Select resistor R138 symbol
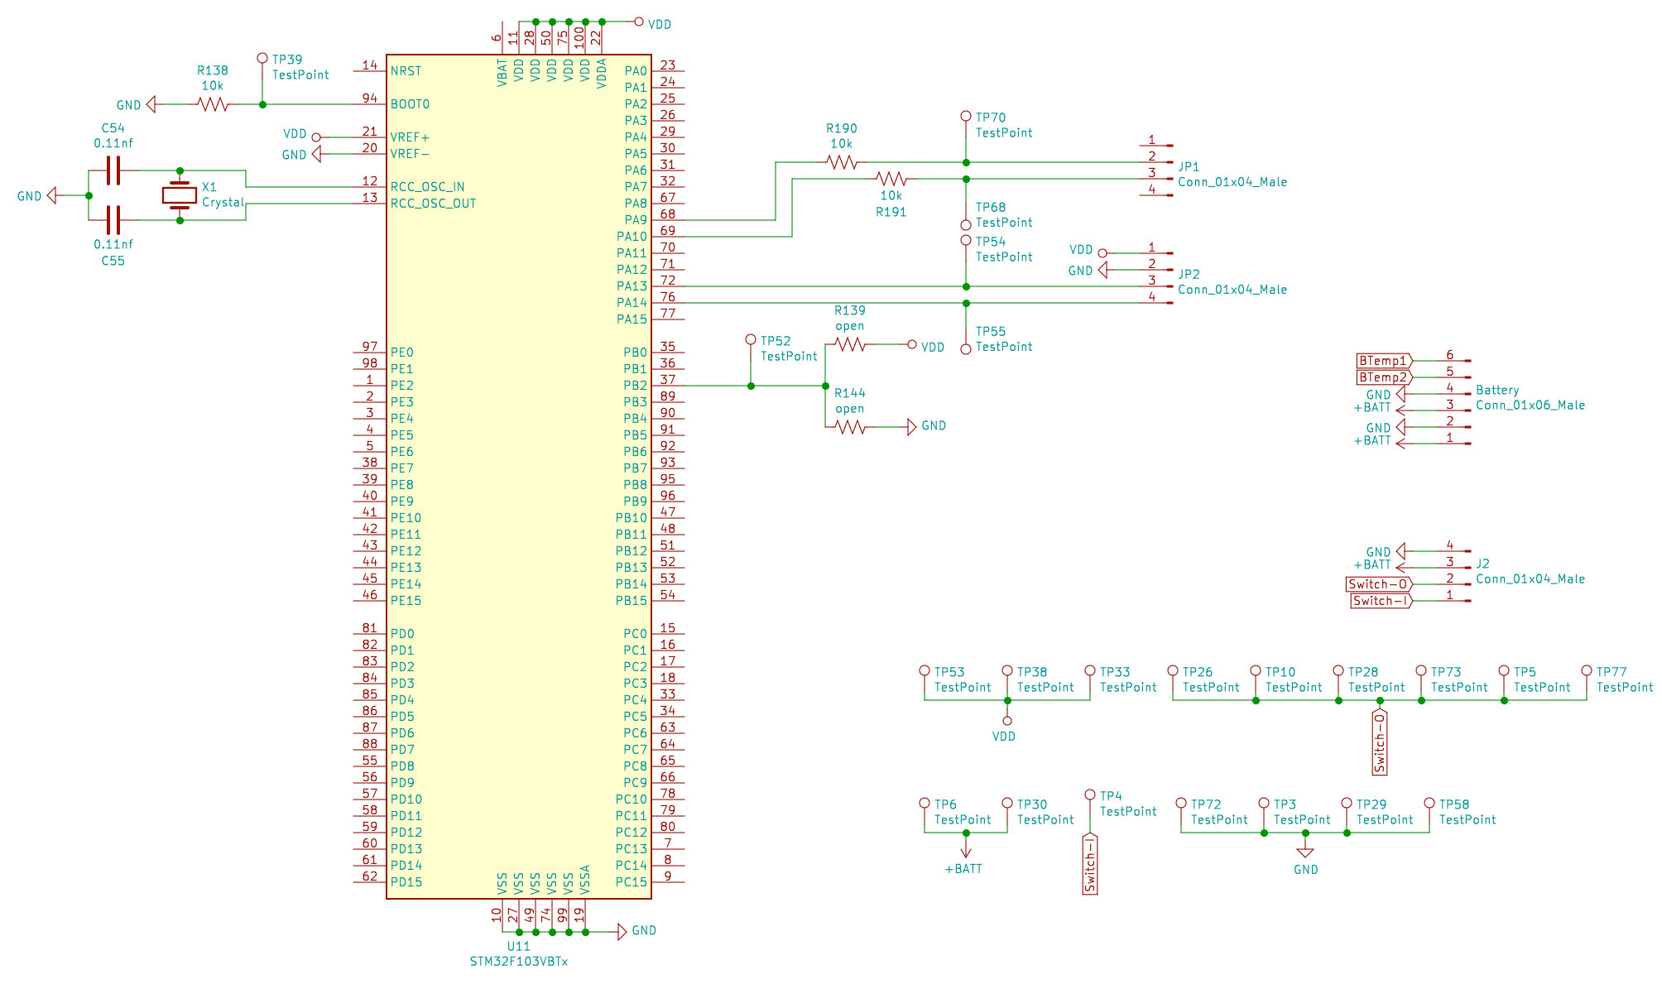The height and width of the screenshot is (994, 1662). [x=213, y=104]
